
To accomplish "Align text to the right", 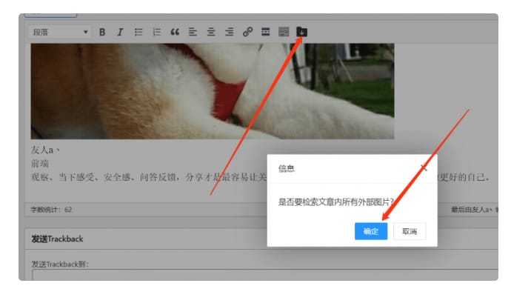I will [230, 32].
